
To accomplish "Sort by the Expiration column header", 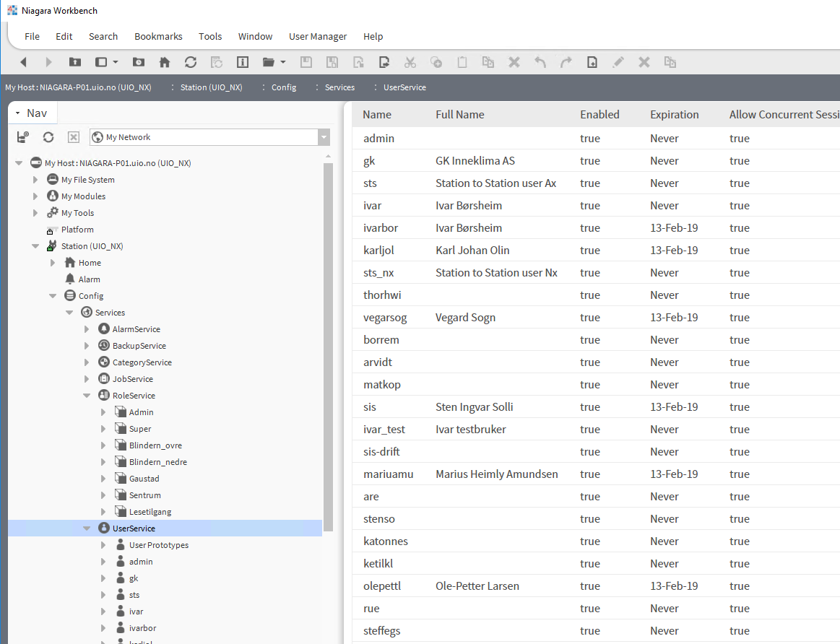I will (675, 115).
